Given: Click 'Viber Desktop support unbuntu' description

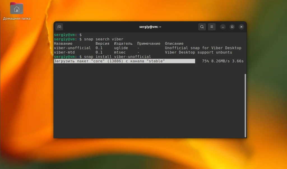Looking at the screenshot, I should click(198, 52).
